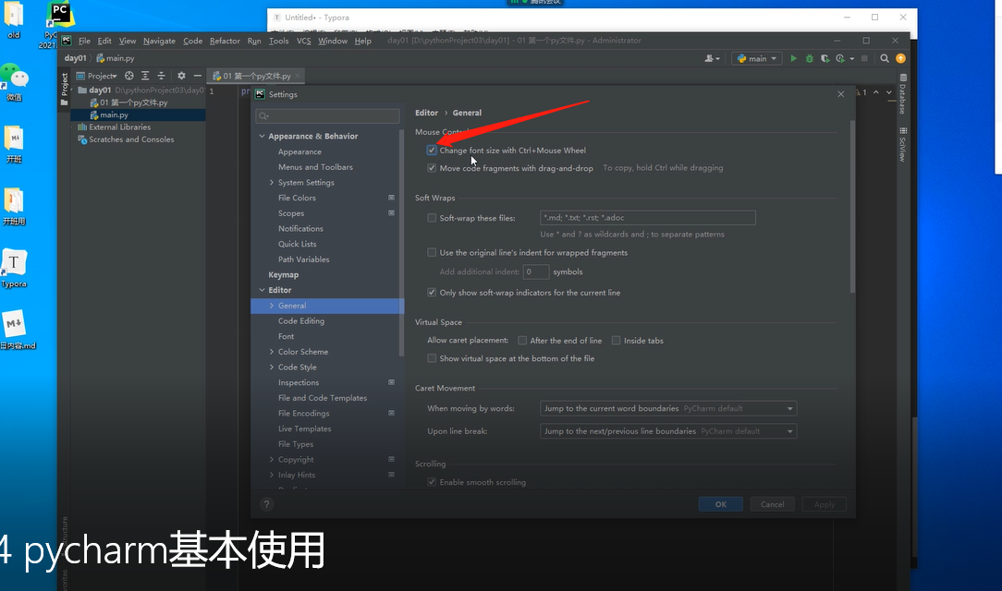Image resolution: width=1002 pixels, height=591 pixels.
Task: Click the Settings search input field
Action: coord(327,115)
